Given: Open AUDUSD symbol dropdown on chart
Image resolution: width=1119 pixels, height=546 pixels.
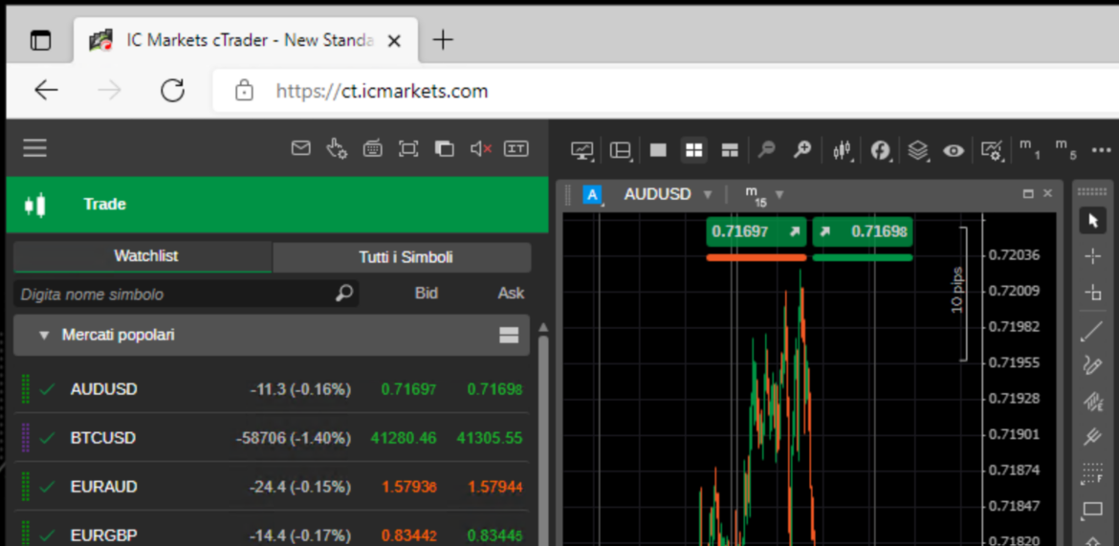Looking at the screenshot, I should (x=668, y=194).
